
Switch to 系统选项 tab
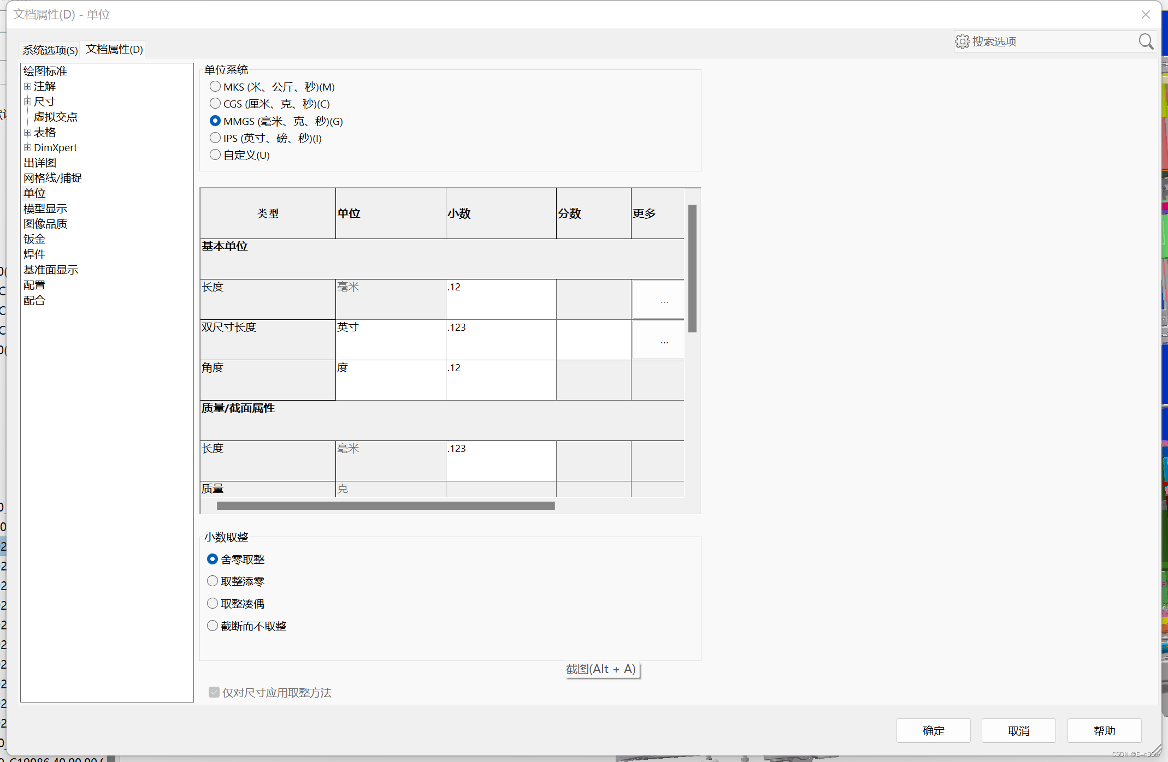[50, 50]
